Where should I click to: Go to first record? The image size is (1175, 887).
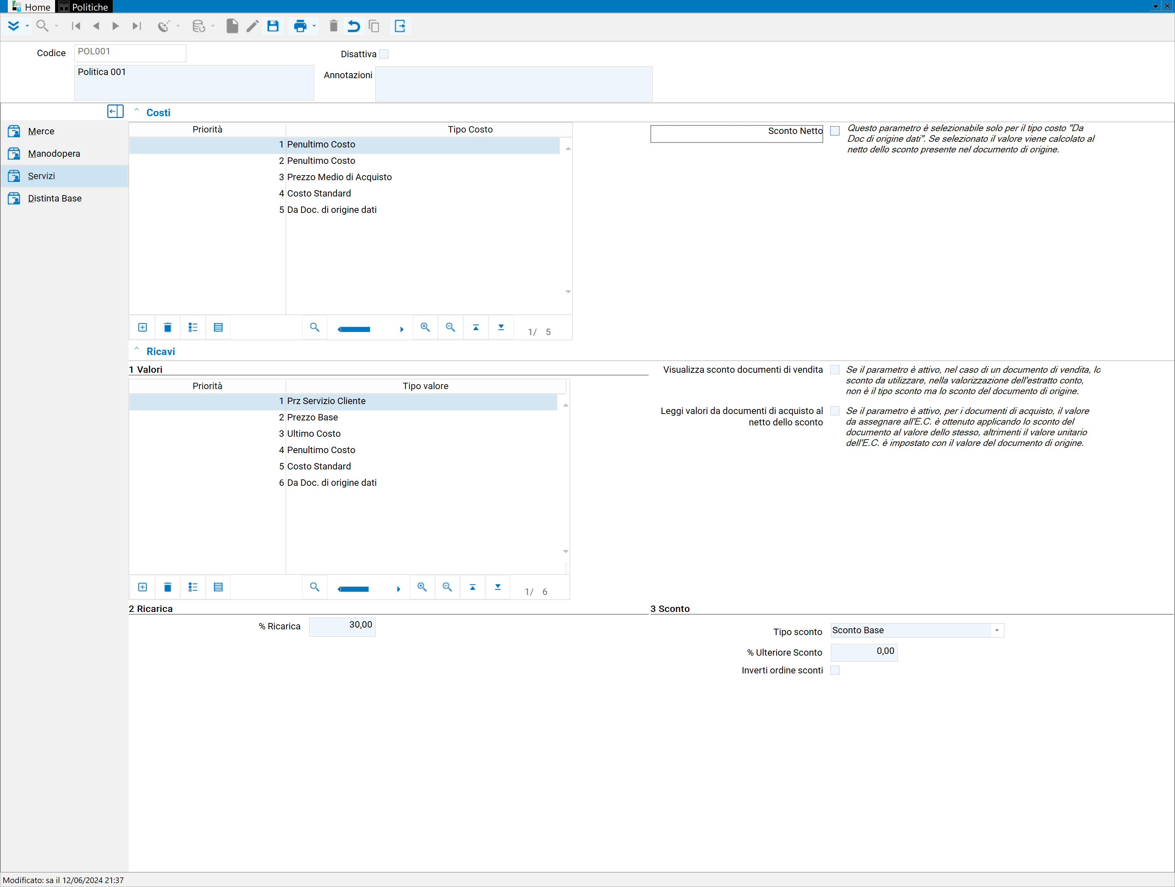pyautogui.click(x=76, y=26)
